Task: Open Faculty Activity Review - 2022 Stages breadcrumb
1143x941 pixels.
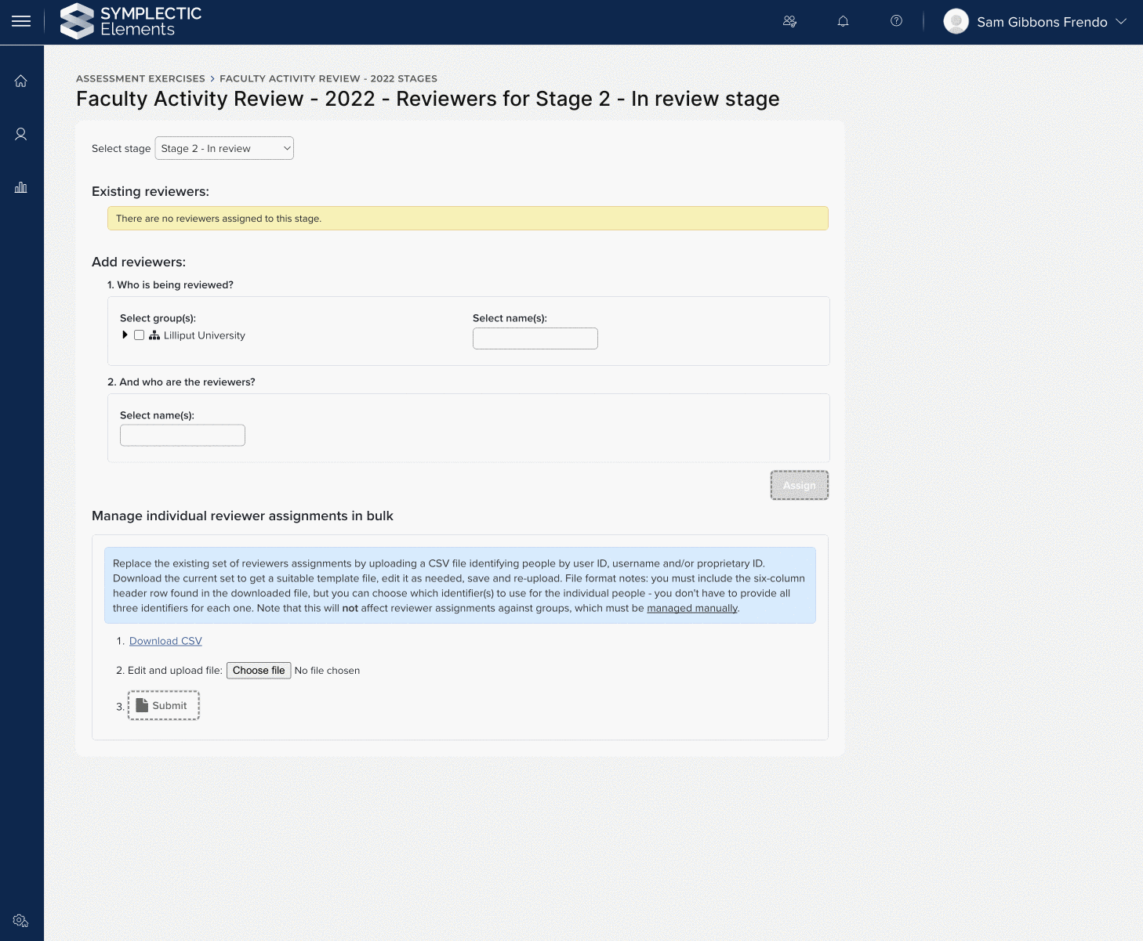Action: point(328,79)
